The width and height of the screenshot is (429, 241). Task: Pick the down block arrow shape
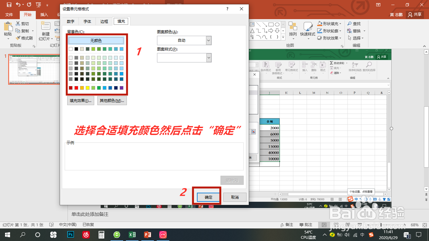click(277, 31)
